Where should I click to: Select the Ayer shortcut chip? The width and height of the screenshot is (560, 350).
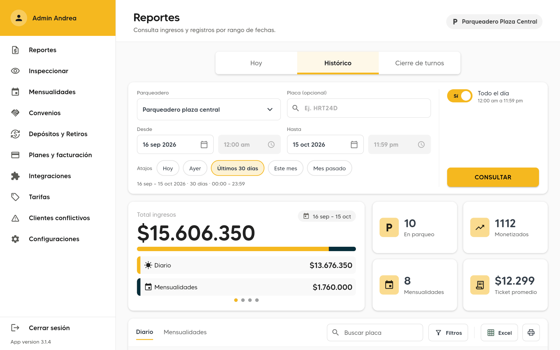tap(195, 168)
